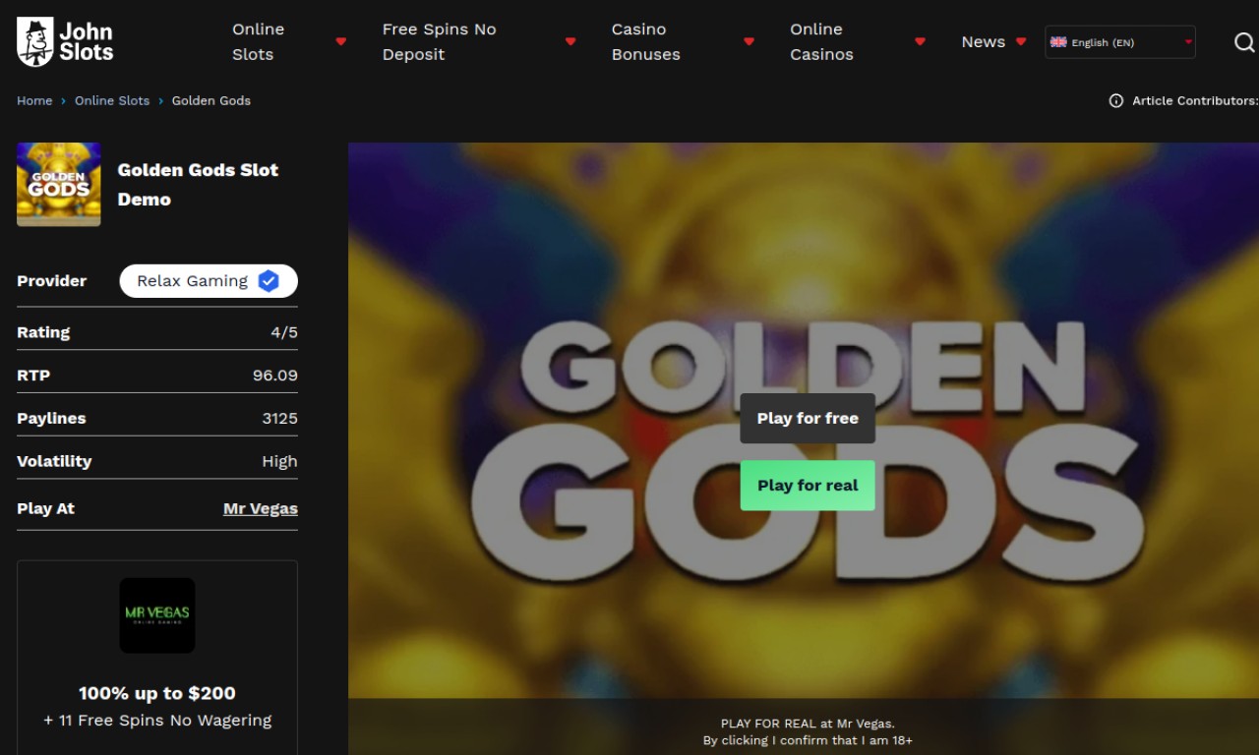Screen dimensions: 1259x755
Task: Go to Home breadcrumb link
Action: [34, 100]
